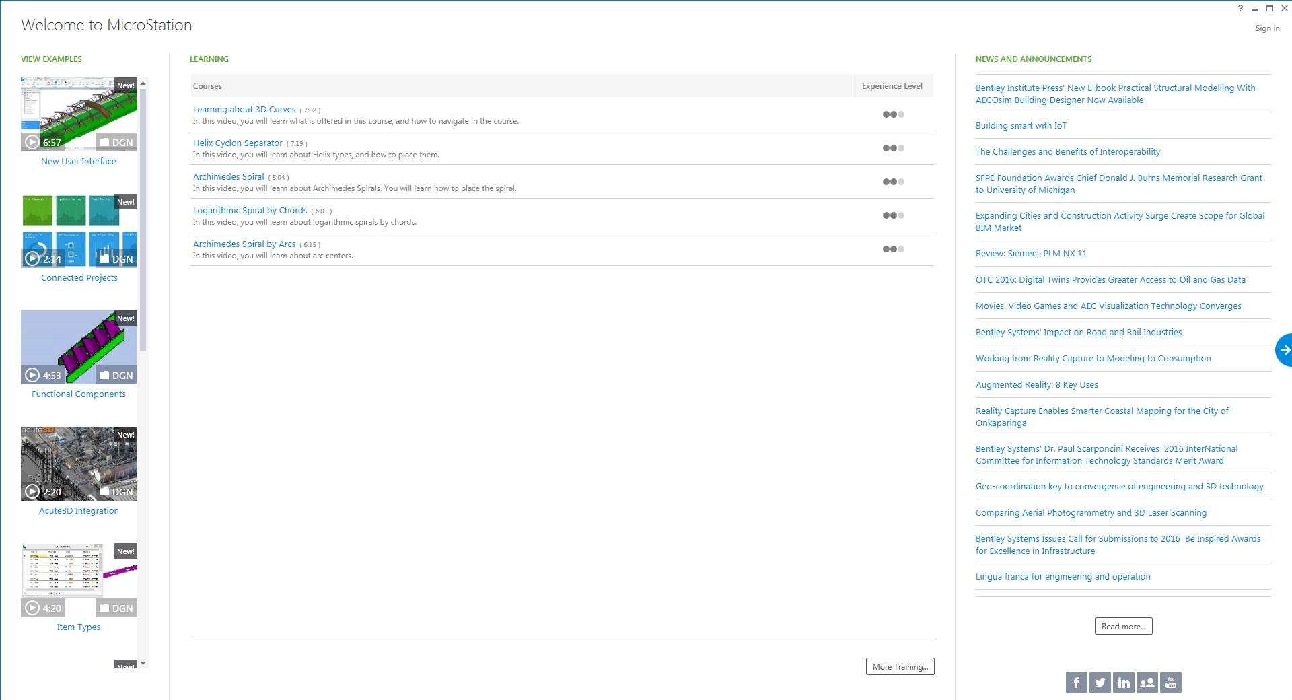Image resolution: width=1292 pixels, height=700 pixels.
Task: Click experience level dots for Learning about 3D Curves
Action: point(893,114)
